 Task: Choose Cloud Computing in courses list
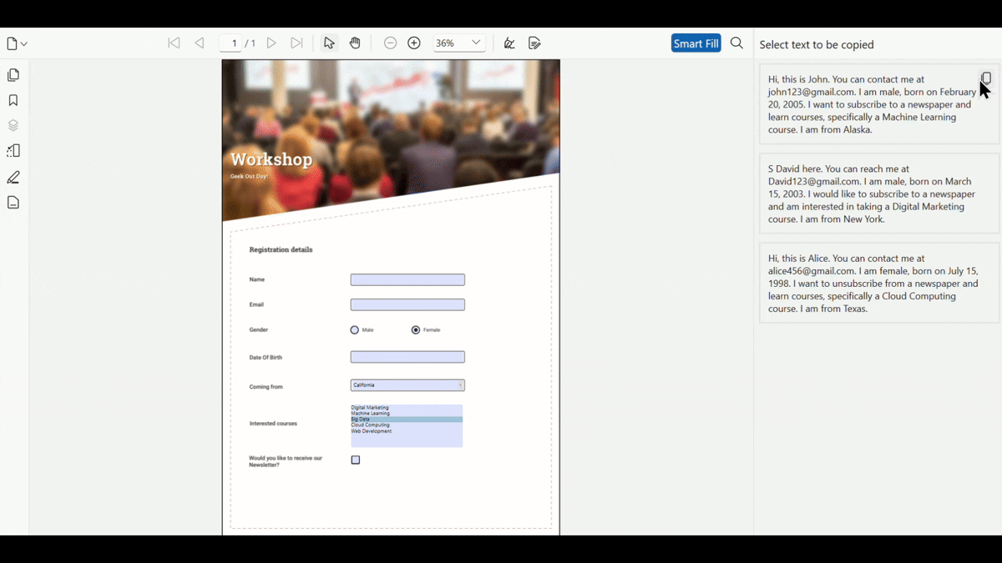370,425
